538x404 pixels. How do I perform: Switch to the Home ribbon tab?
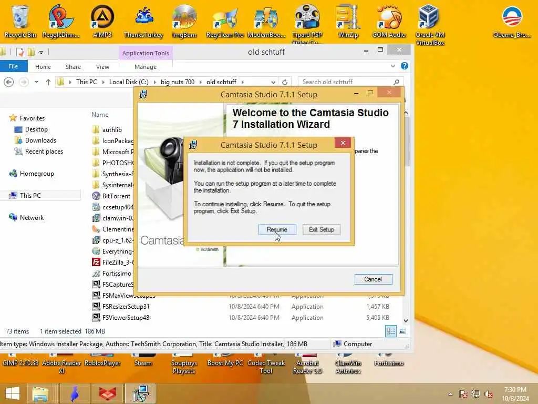43,67
